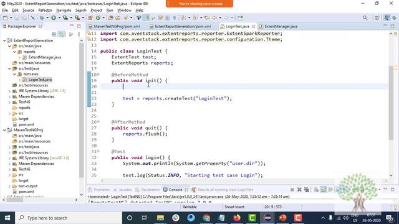Click the Open Type toolbar icon
The image size is (399, 224).
111,18
